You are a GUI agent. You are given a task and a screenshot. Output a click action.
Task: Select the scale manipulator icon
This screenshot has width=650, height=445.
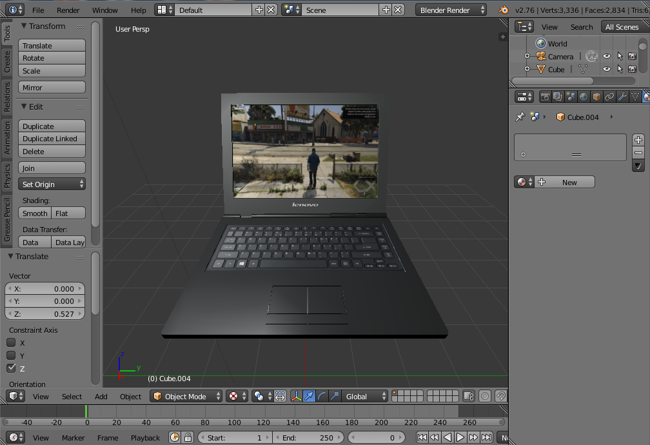tap(335, 396)
